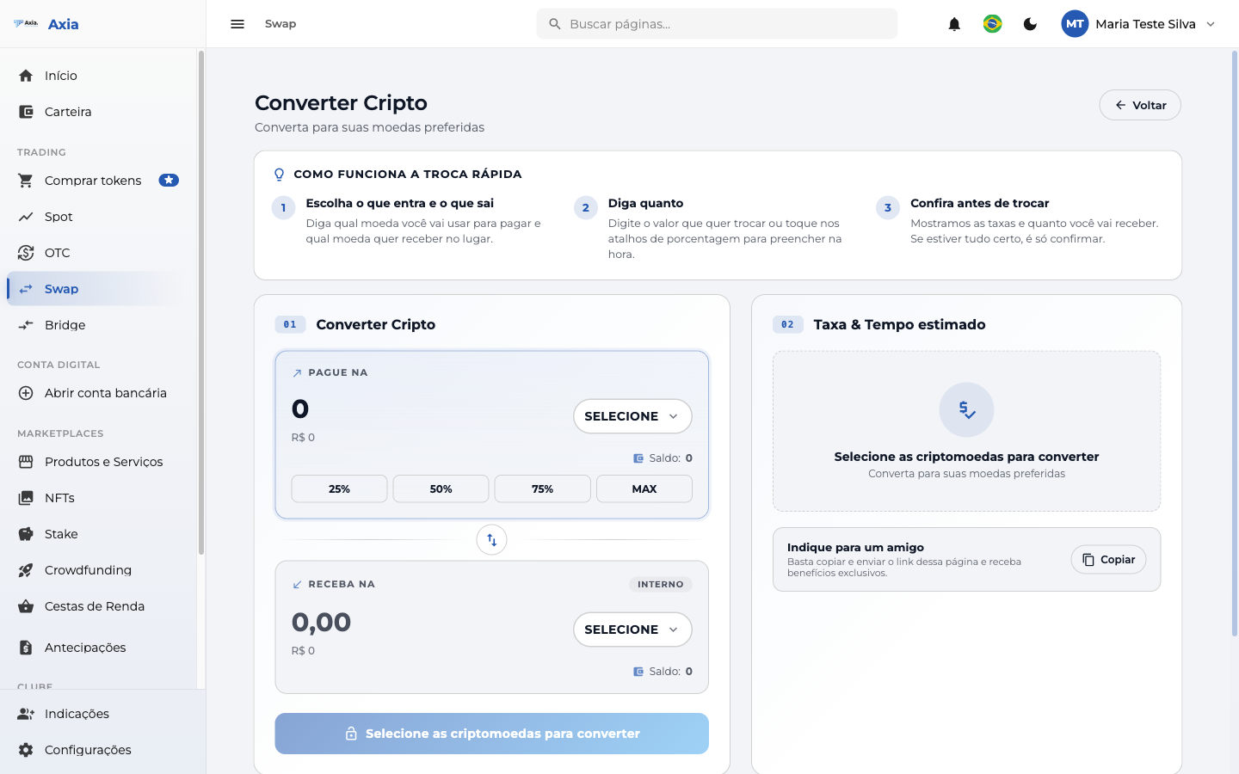1239x774 pixels.
Task: Toggle the hamburger menu icon
Action: [x=237, y=24]
